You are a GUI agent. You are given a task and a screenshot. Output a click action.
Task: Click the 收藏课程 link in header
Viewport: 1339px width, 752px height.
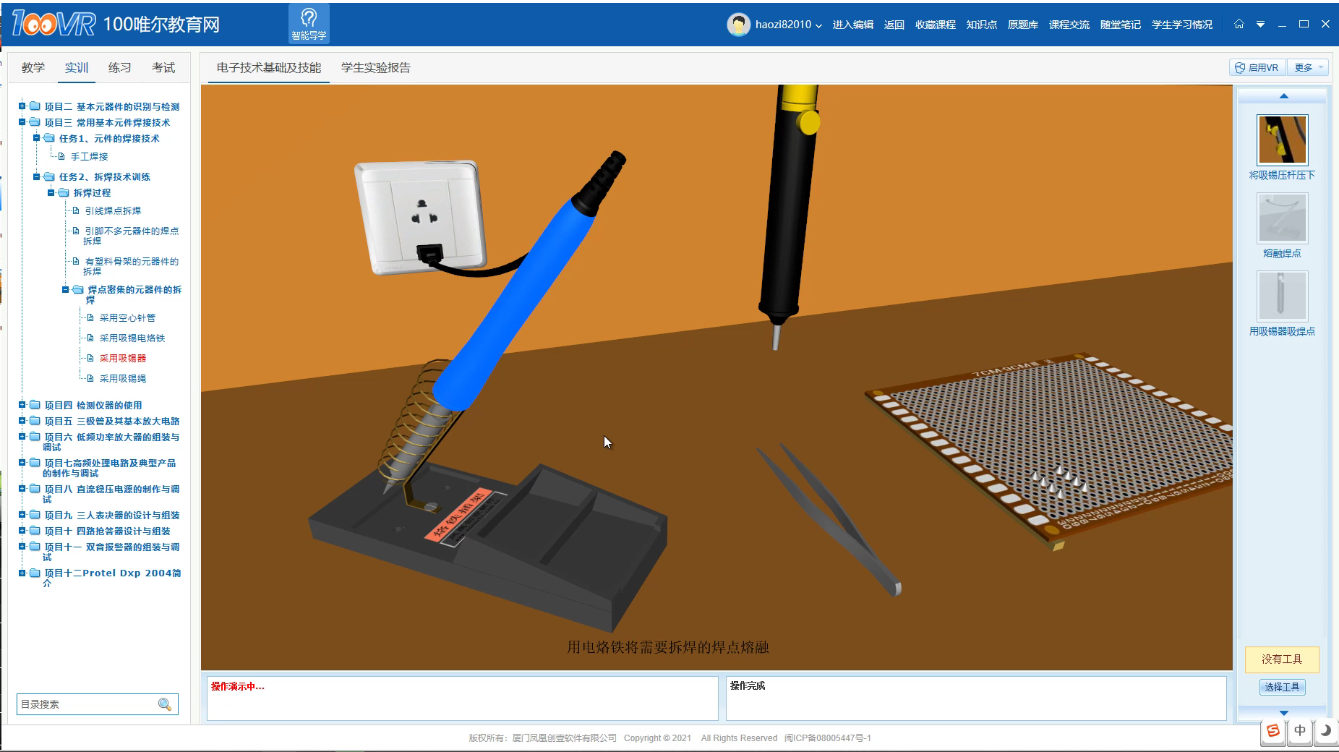coord(935,25)
